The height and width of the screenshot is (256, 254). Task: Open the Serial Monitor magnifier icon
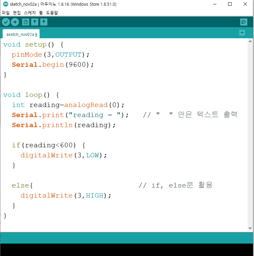(244, 22)
